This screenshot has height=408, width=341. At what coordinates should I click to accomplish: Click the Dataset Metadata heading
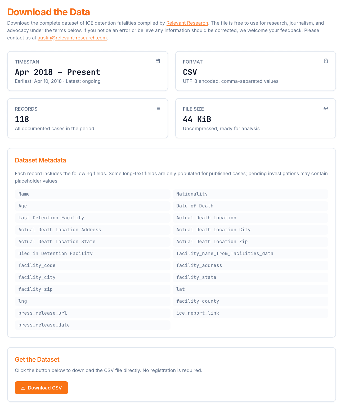coord(41,160)
